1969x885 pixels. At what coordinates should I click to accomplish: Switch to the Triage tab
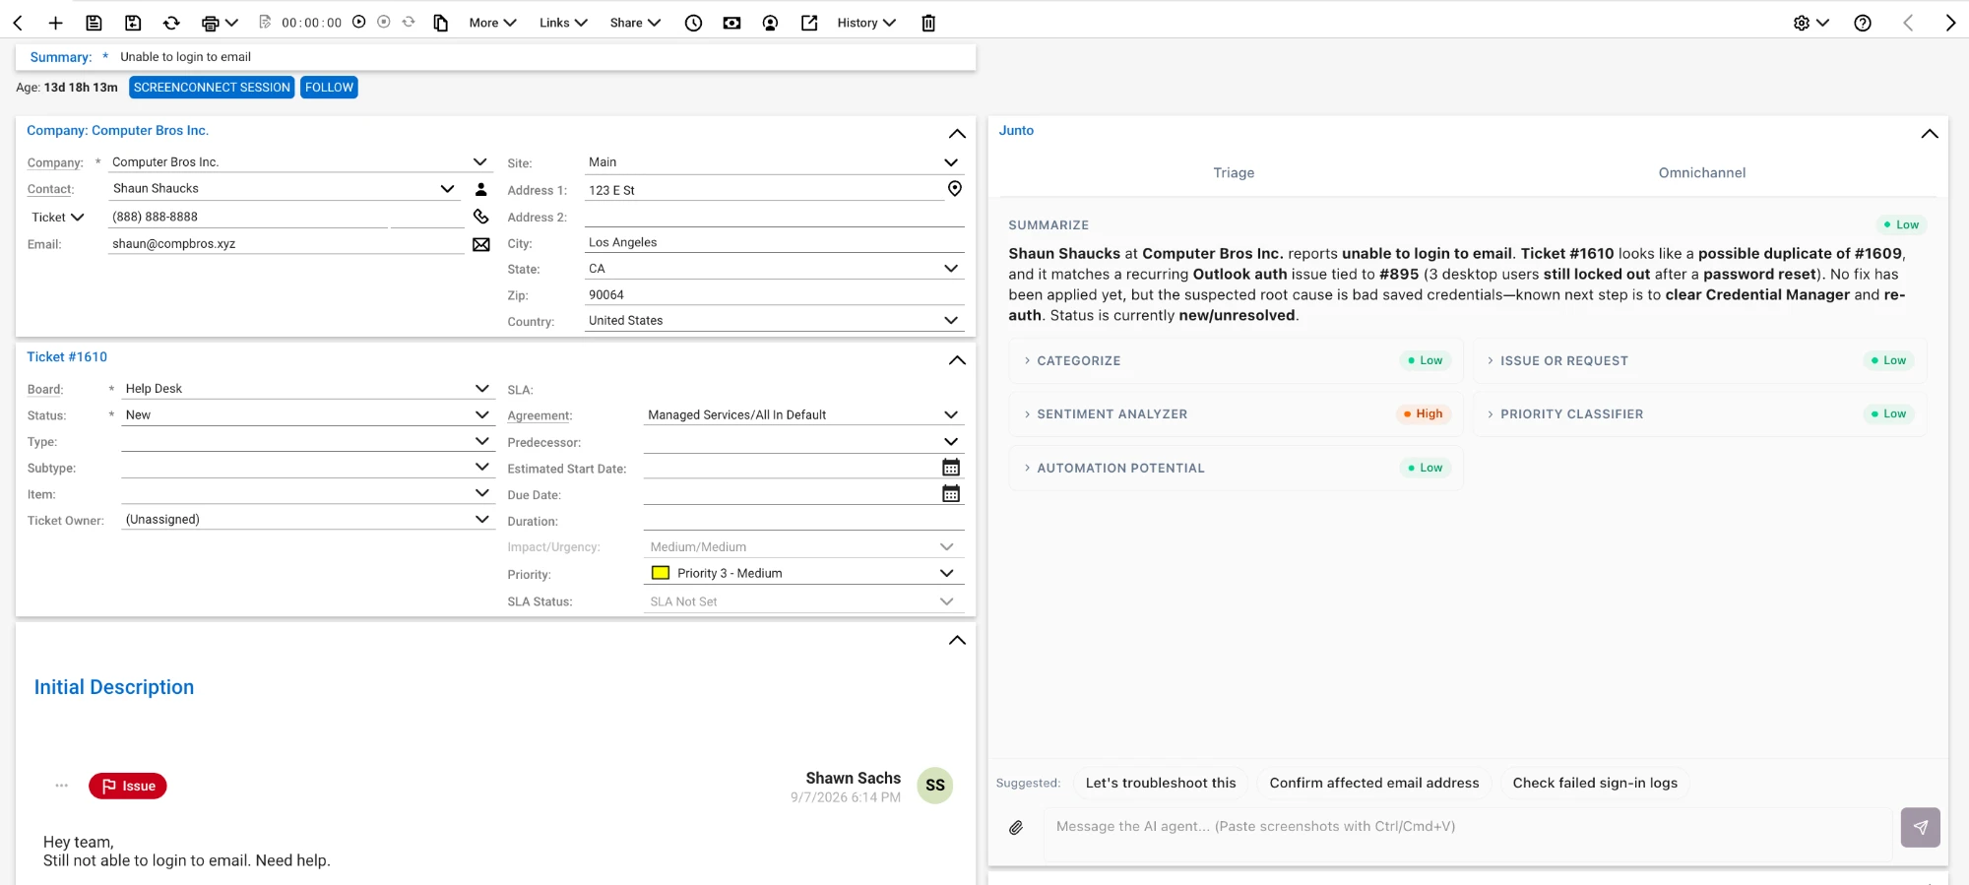pos(1234,172)
